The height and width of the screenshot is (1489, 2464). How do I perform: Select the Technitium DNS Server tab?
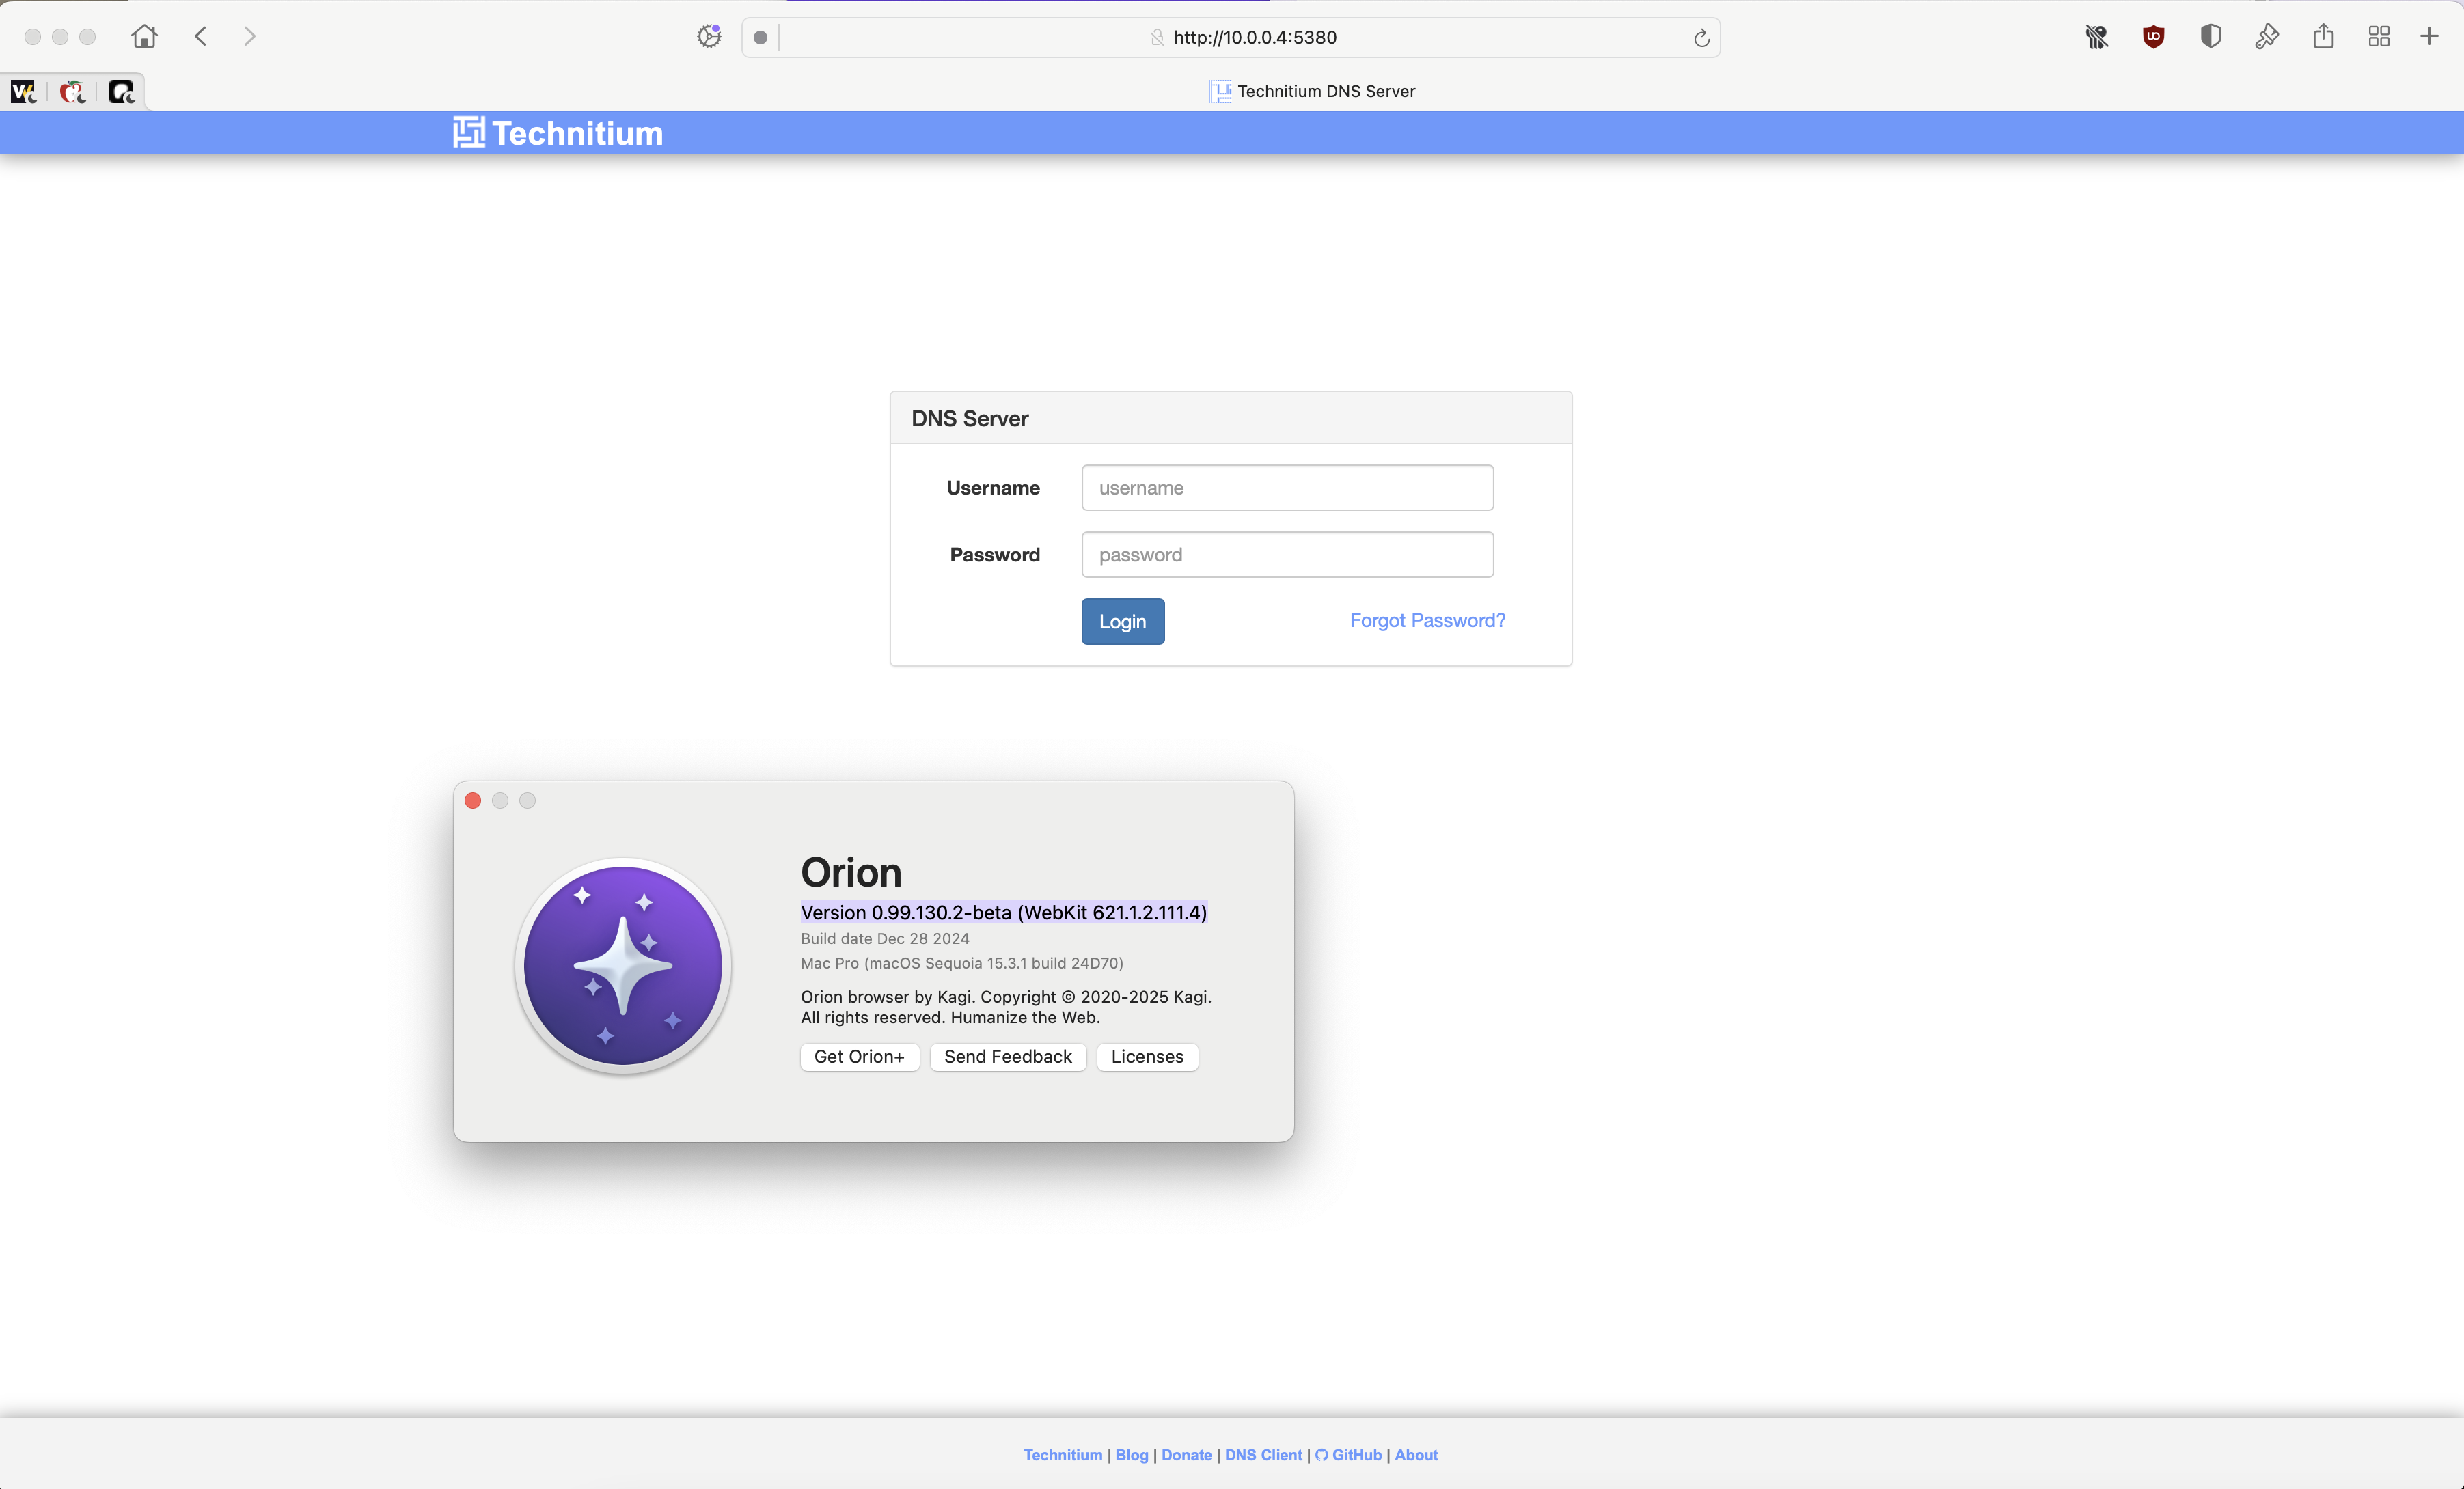click(1312, 91)
